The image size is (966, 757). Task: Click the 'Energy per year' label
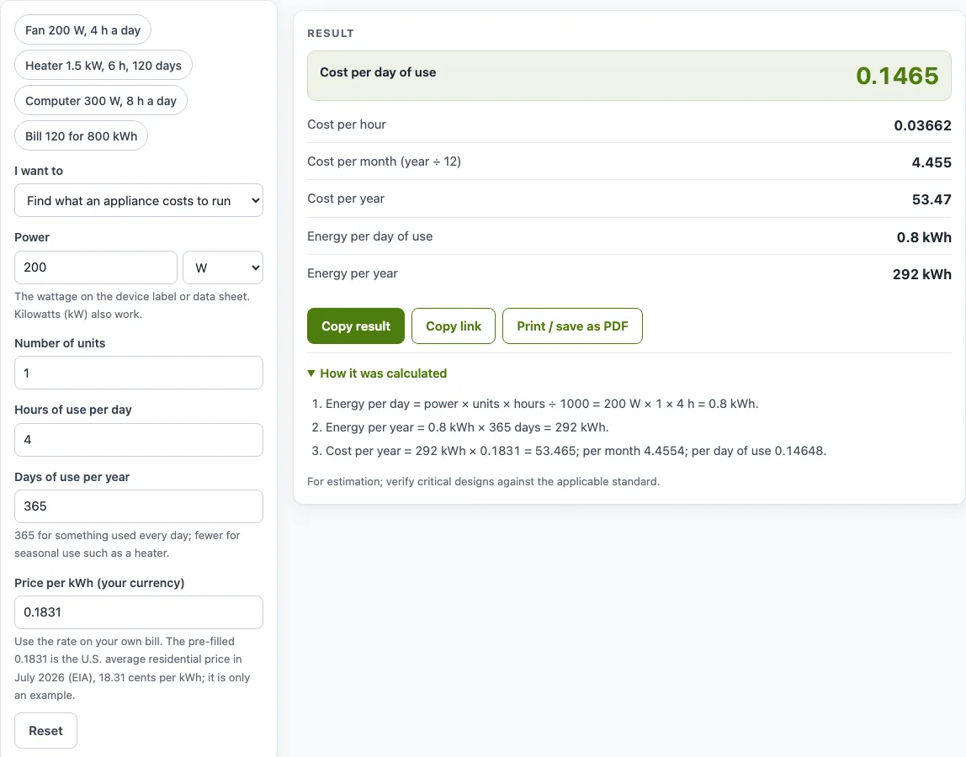click(x=353, y=273)
